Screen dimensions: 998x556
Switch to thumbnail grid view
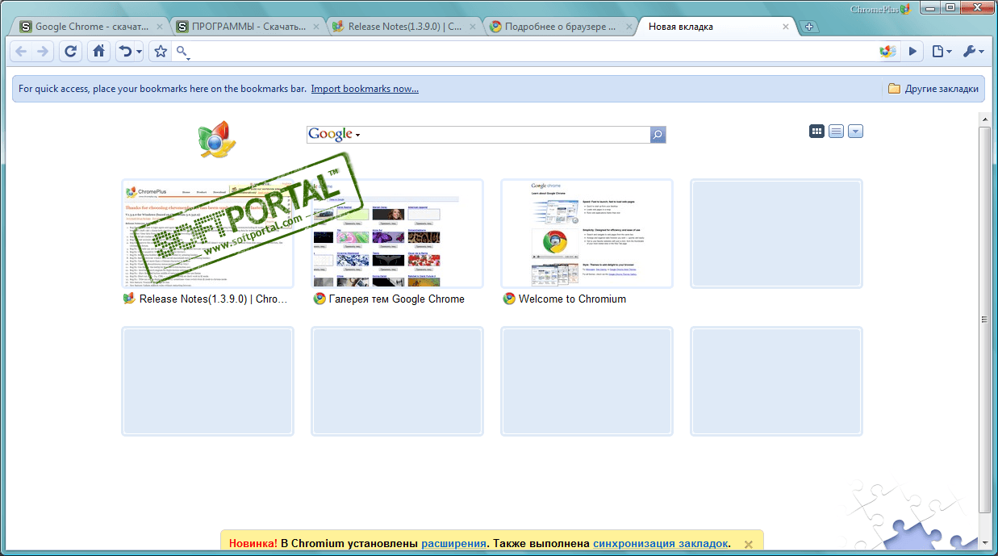pos(816,131)
